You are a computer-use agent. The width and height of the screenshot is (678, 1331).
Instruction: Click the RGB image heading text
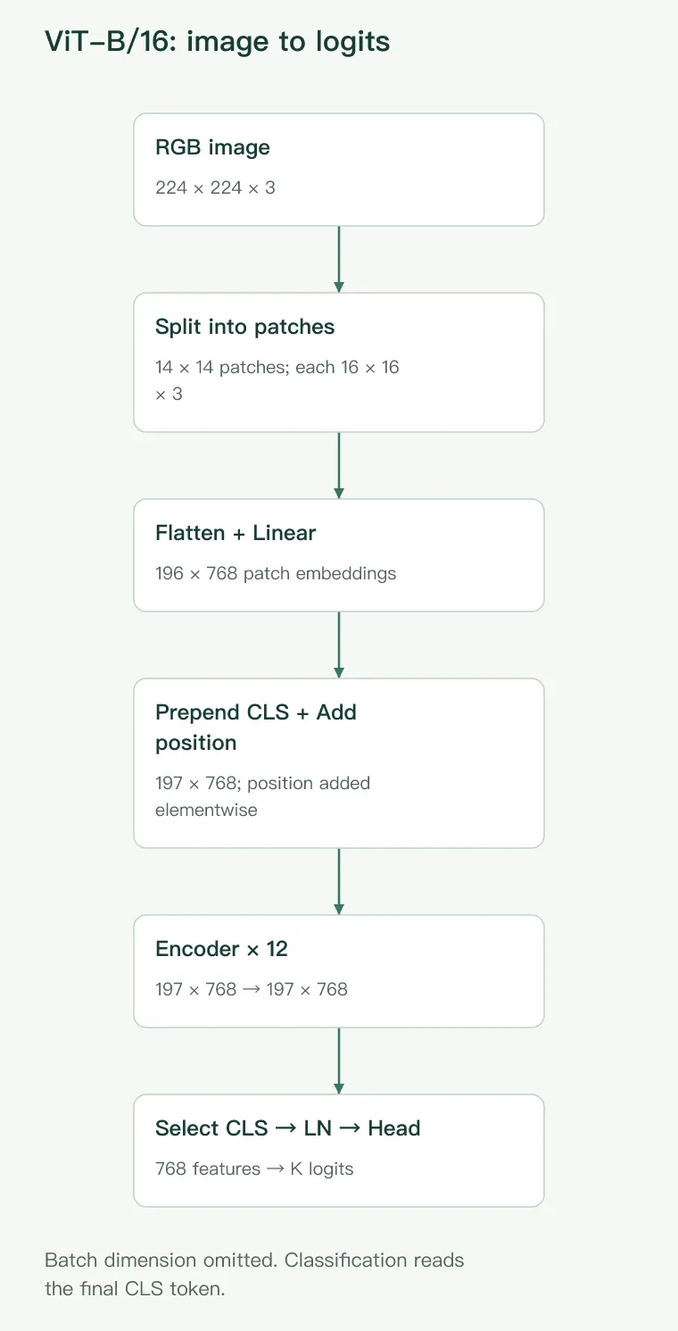tap(212, 147)
